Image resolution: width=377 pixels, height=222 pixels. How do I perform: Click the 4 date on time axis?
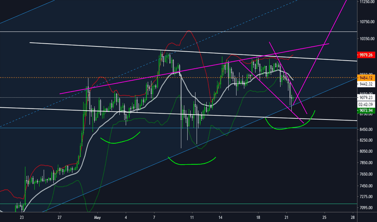126,218
